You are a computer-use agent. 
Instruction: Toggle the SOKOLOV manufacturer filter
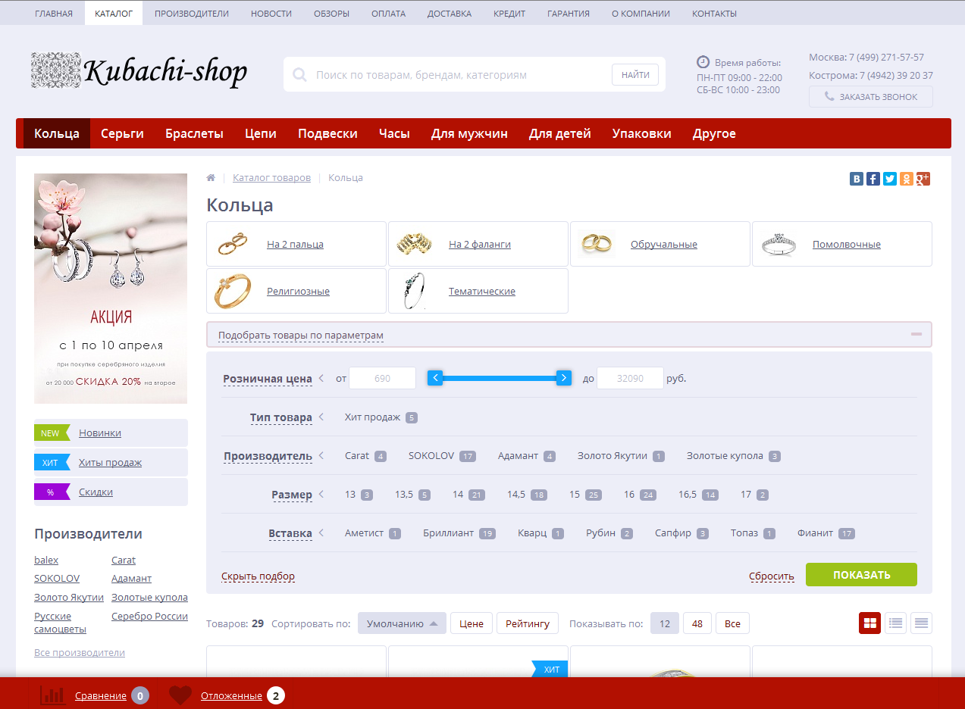pyautogui.click(x=431, y=456)
